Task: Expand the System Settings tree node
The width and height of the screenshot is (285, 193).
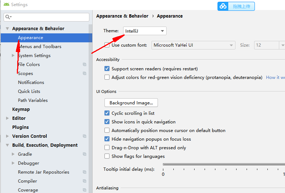Action: click(x=13, y=56)
